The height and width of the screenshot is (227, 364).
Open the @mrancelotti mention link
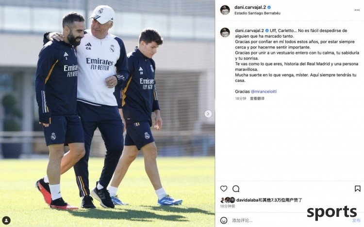[x=264, y=91]
